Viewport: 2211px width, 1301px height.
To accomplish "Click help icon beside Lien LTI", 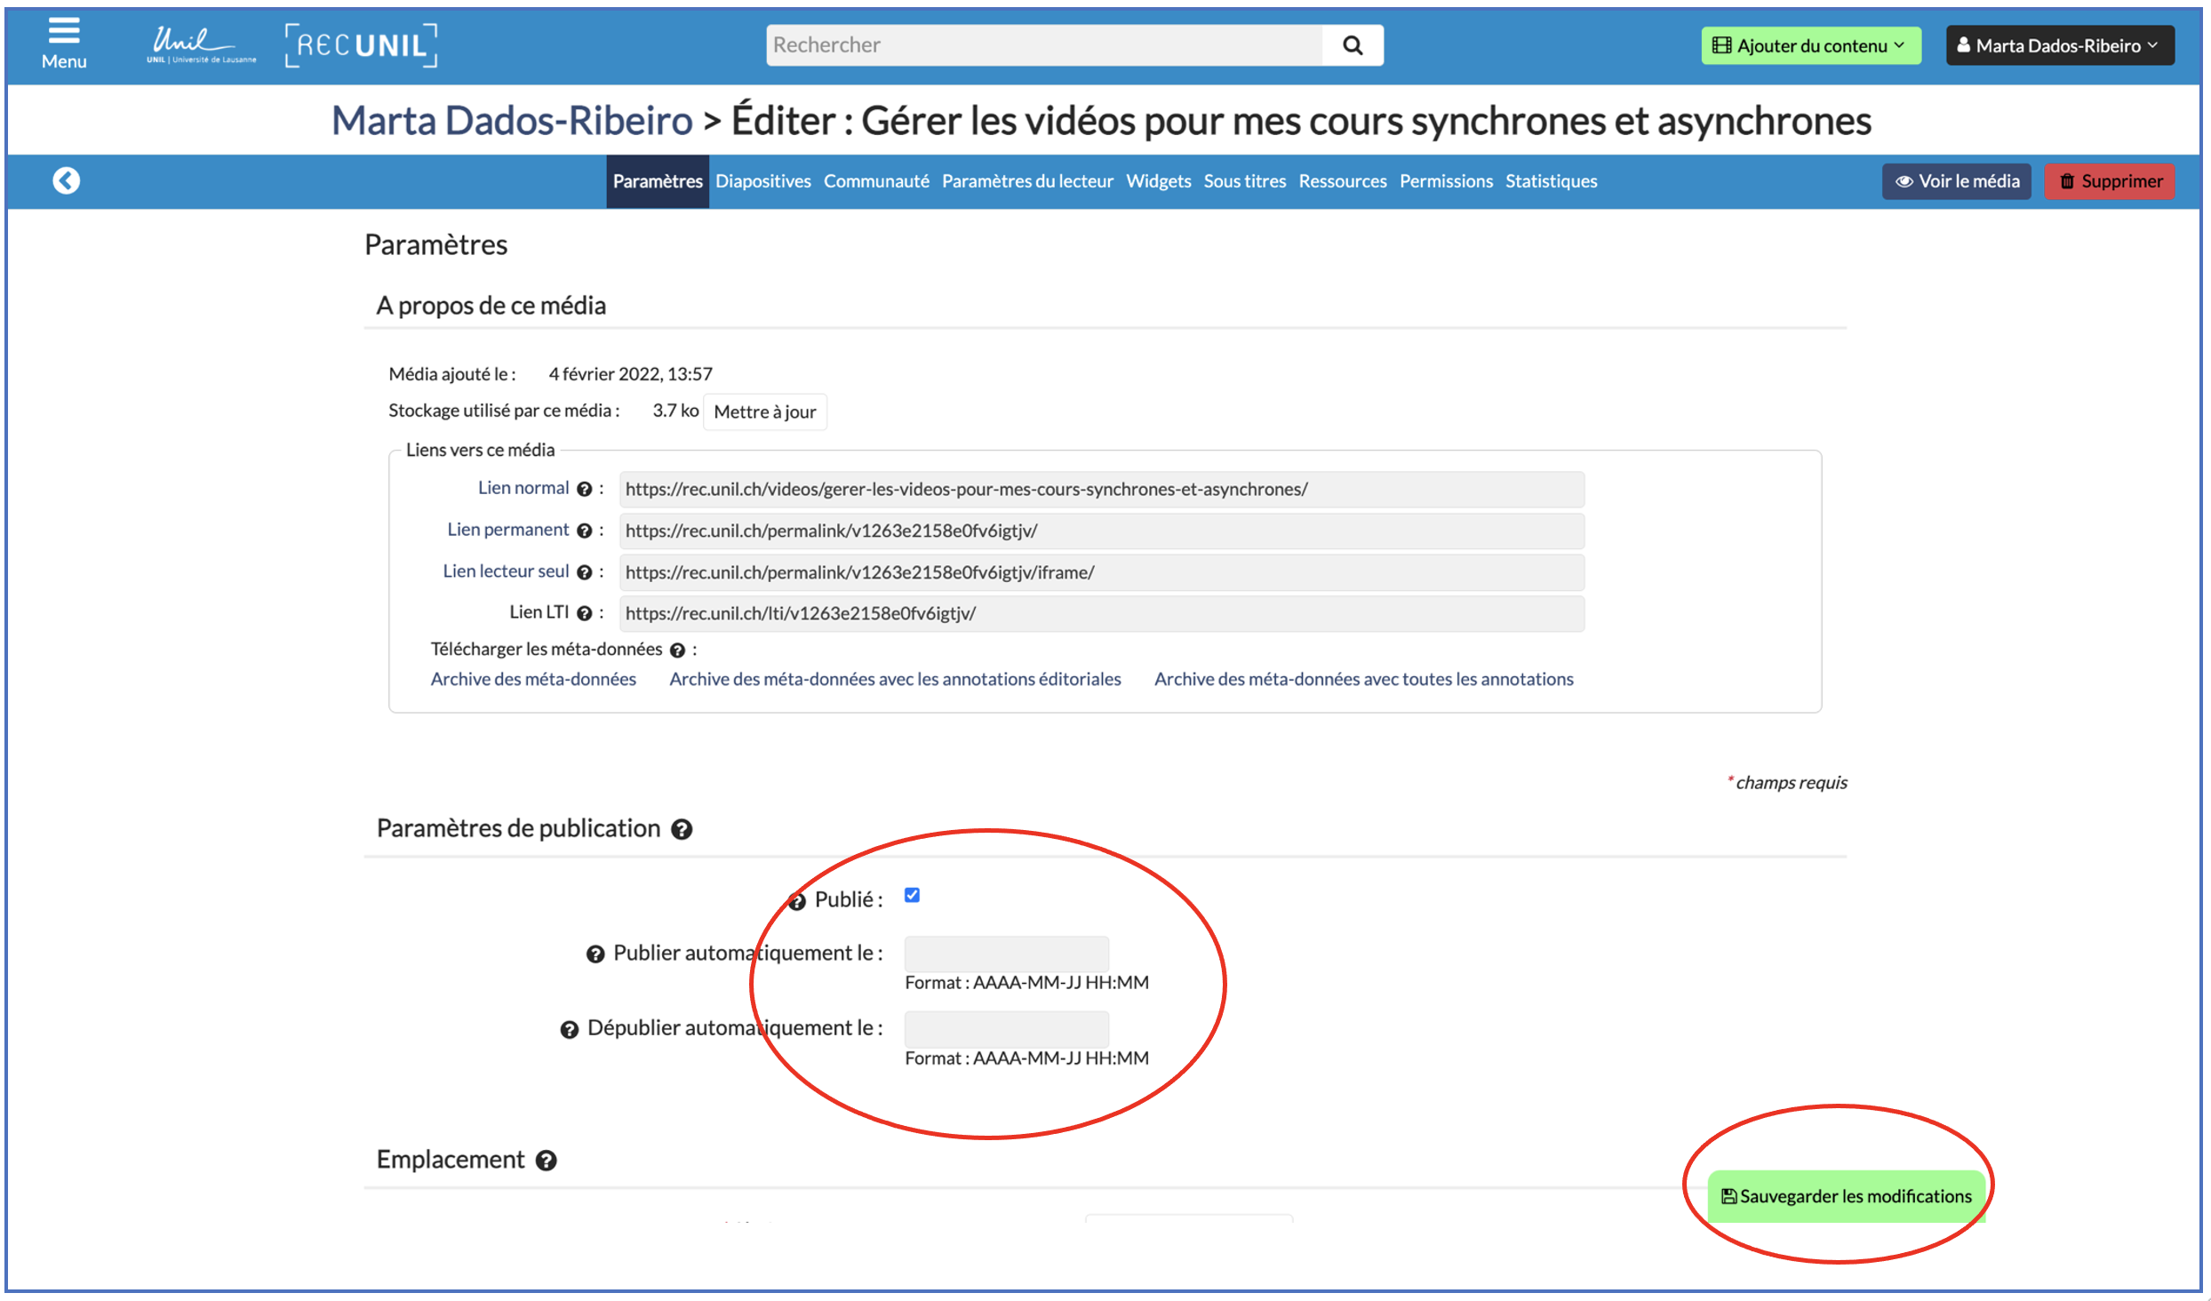I will tap(584, 614).
